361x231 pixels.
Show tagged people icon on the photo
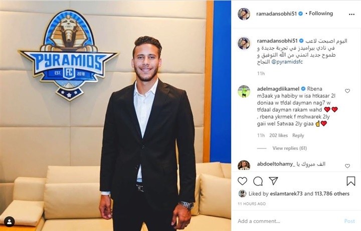[x=10, y=222]
